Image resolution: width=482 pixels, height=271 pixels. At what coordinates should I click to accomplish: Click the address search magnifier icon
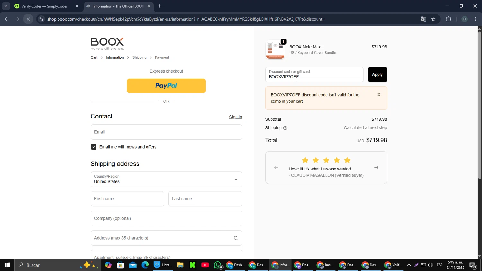coord(236,238)
